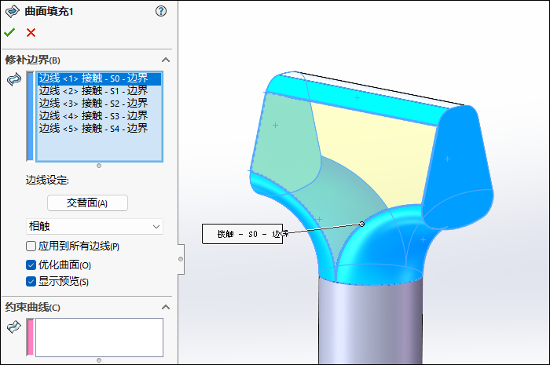The image size is (550, 365).
Task: Click inside the constraint curves selection box
Action: coord(99,338)
